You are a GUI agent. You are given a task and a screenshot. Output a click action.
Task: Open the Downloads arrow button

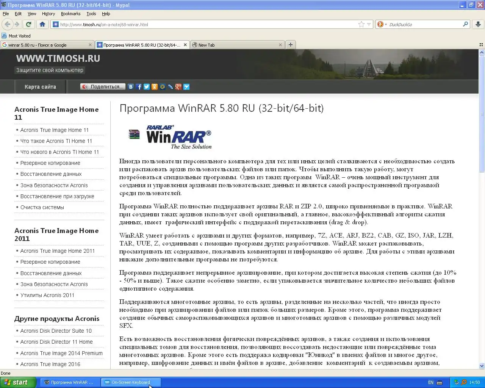(478, 24)
